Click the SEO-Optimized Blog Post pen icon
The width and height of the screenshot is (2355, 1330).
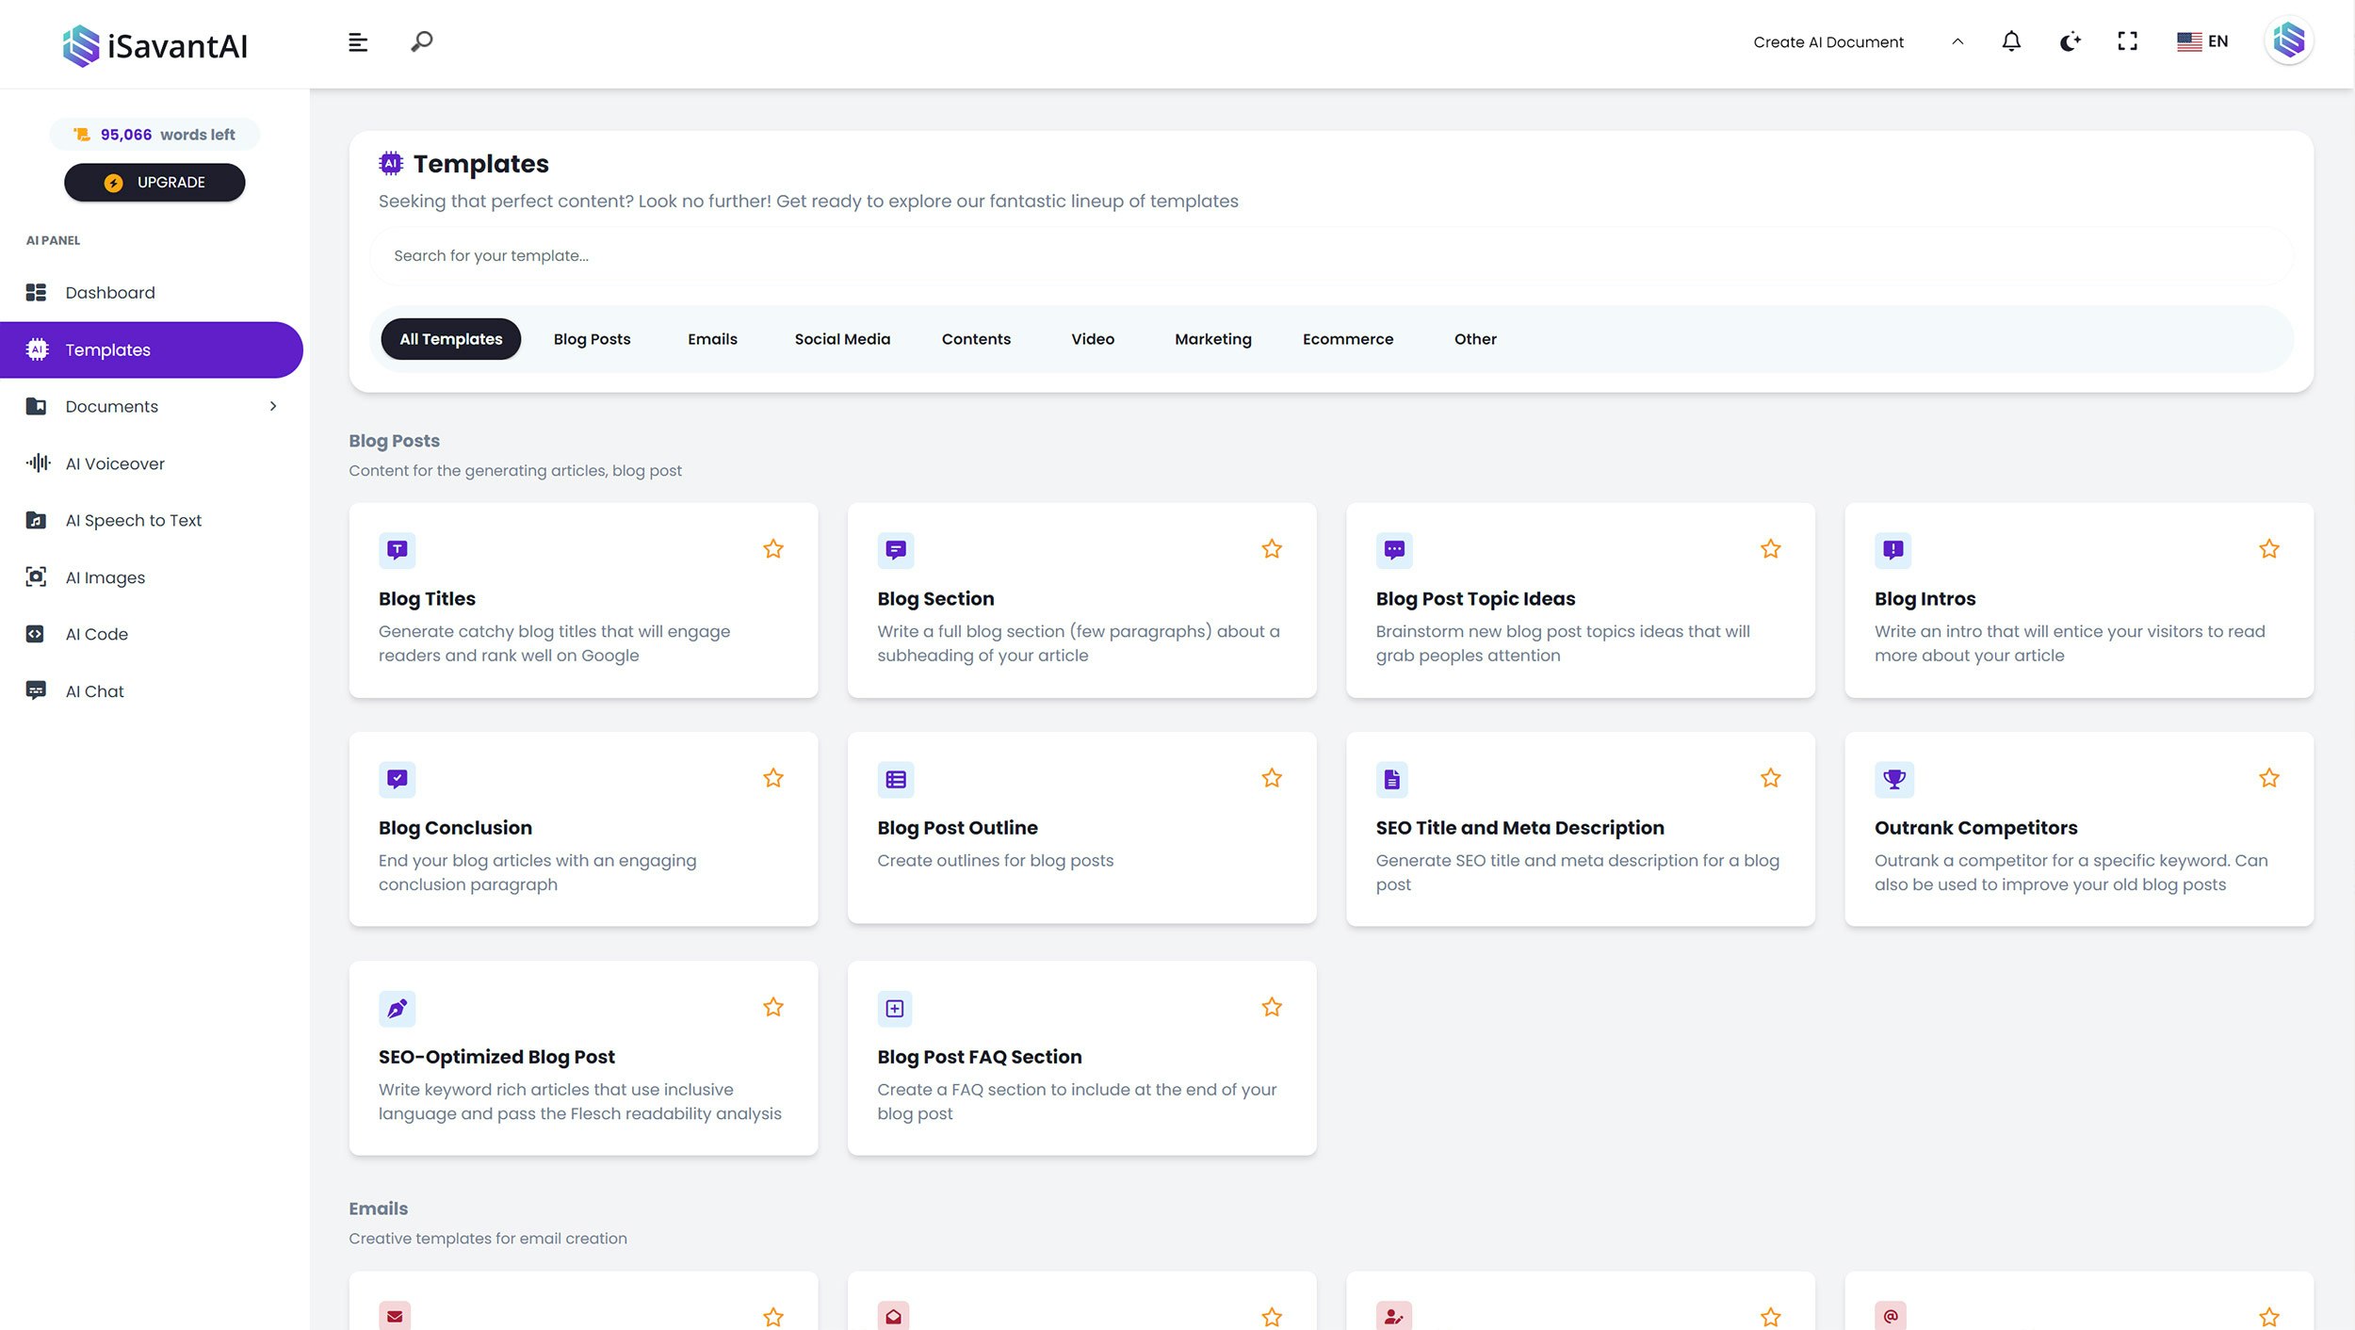point(397,1009)
